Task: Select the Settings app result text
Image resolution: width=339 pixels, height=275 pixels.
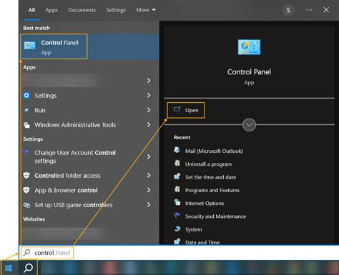Action: click(46, 96)
